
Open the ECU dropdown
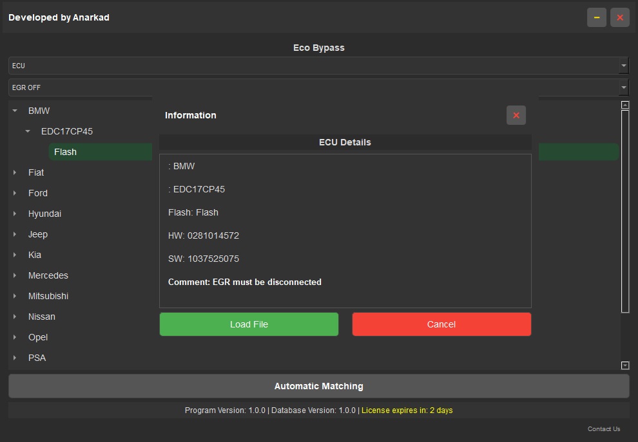[318, 66]
